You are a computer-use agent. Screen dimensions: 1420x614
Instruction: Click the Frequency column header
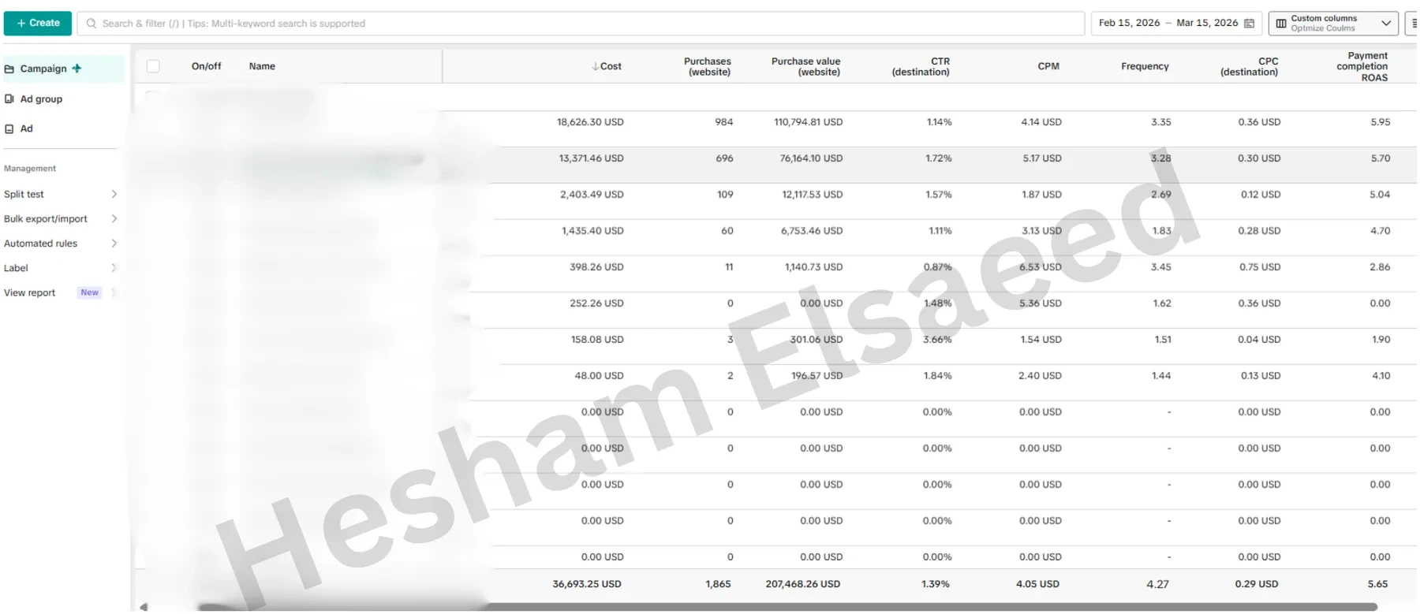[x=1145, y=66]
